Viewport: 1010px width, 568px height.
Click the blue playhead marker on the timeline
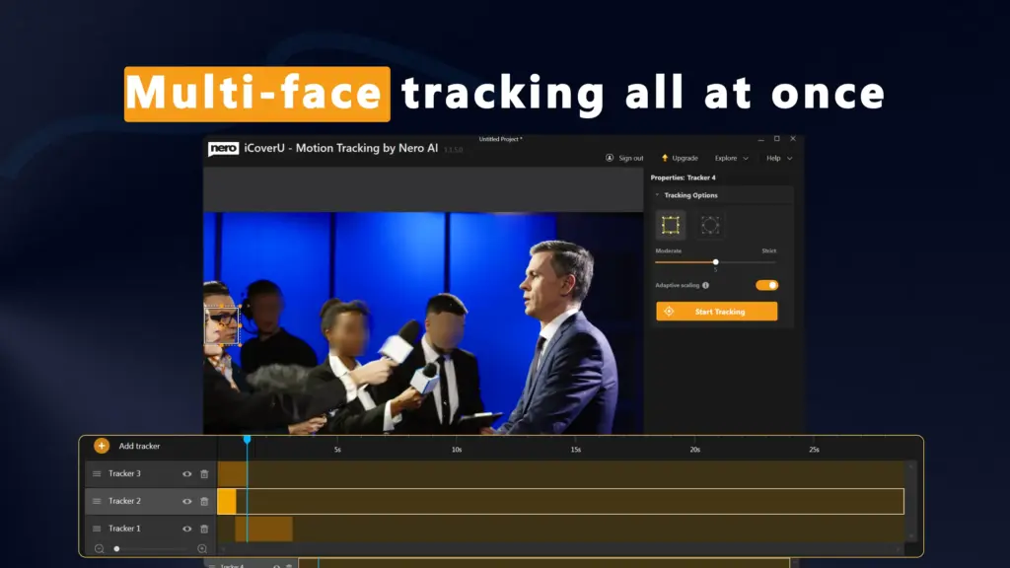[x=248, y=441]
